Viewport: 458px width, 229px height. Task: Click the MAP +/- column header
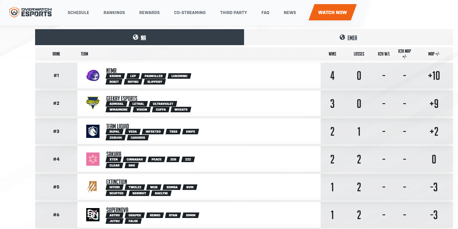(434, 54)
